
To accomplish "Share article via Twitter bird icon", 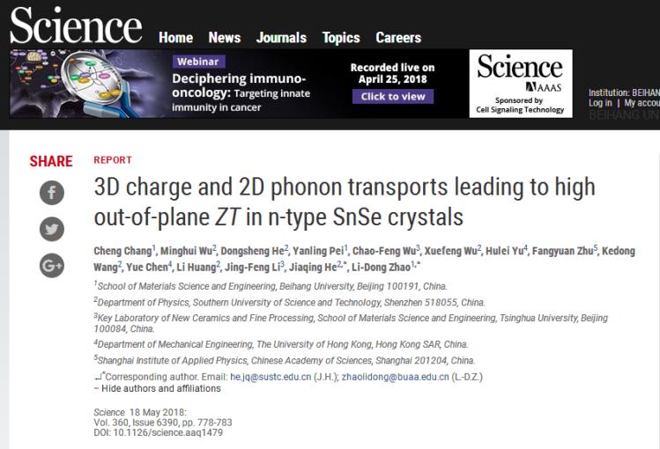I will 52,229.
